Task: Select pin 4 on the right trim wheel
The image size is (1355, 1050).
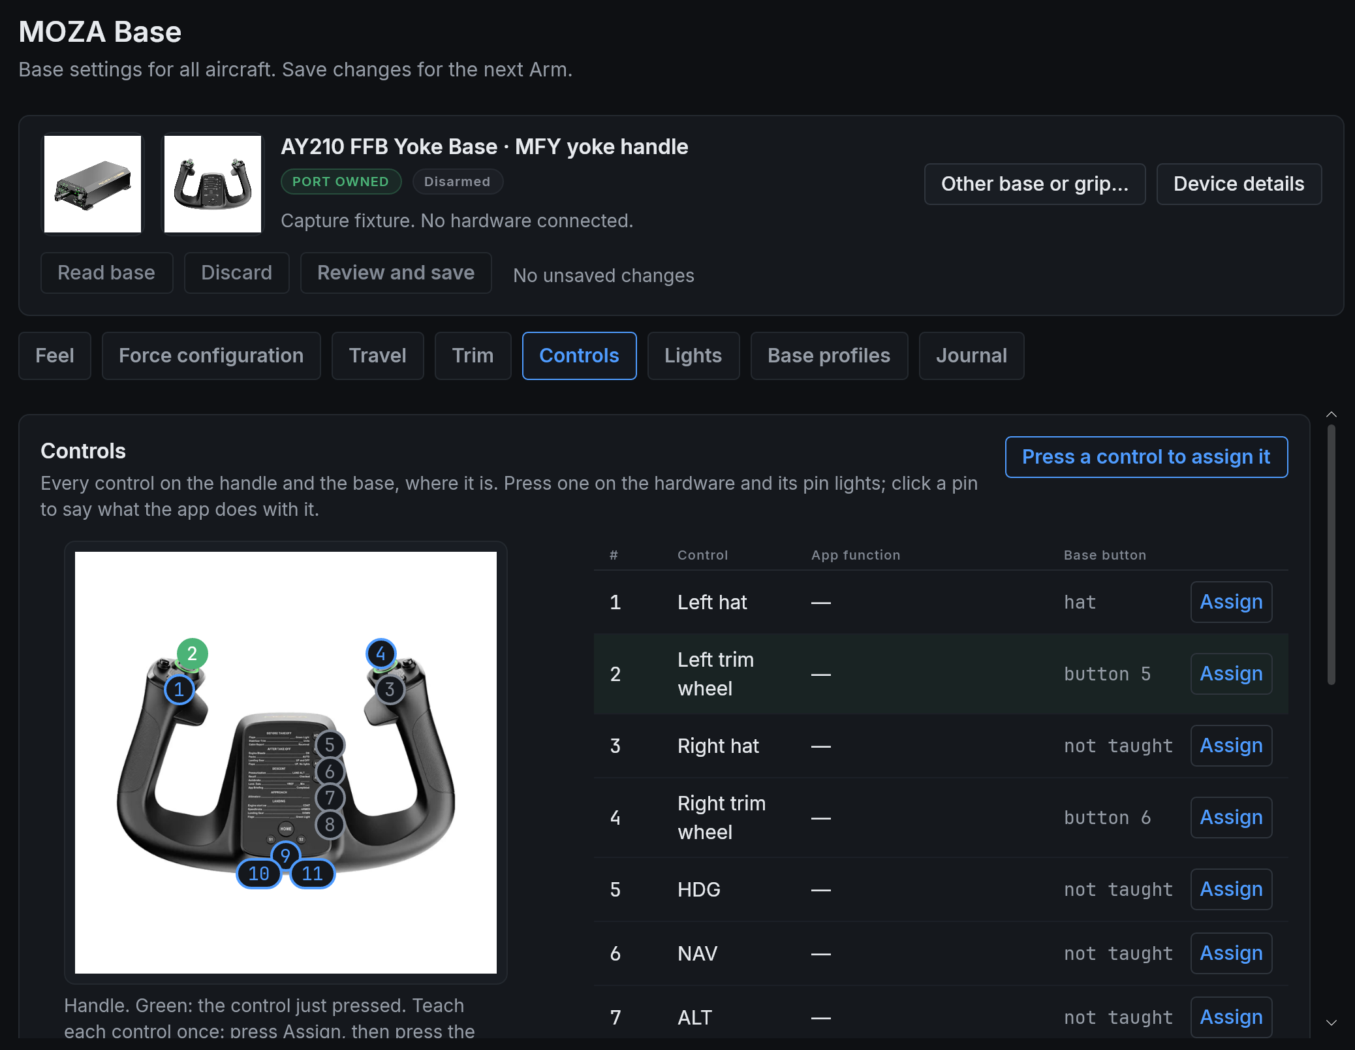Action: [381, 654]
